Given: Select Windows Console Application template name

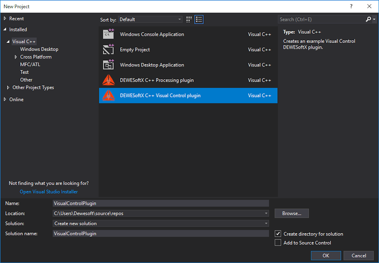Looking at the screenshot, I should tap(152, 34).
